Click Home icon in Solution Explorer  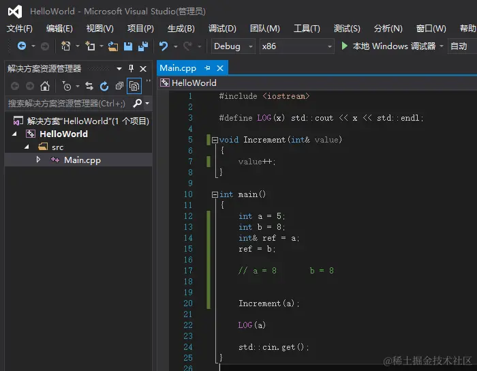click(45, 86)
